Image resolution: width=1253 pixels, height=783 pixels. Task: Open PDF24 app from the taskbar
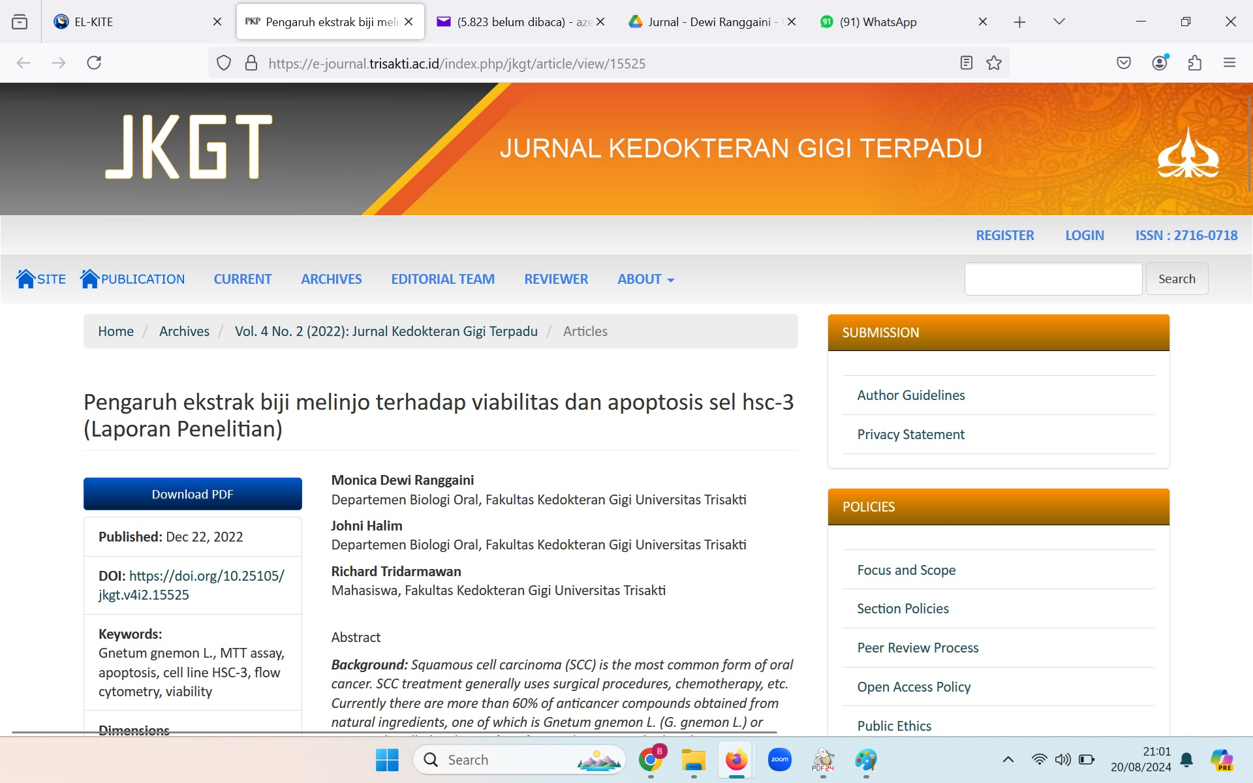[823, 760]
